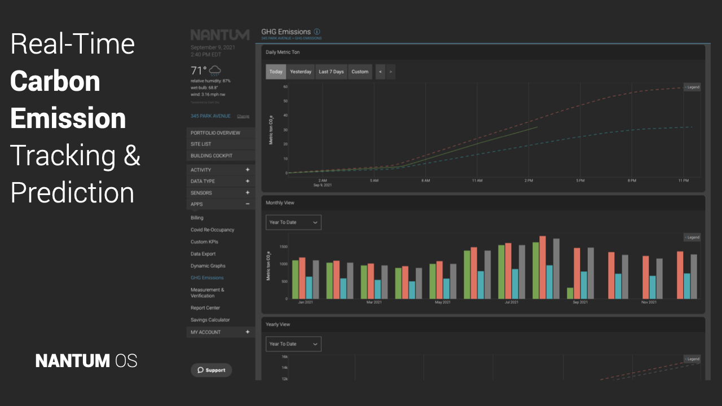The height and width of the screenshot is (406, 722).
Task: Click the weather rain cloud icon
Action: (215, 70)
